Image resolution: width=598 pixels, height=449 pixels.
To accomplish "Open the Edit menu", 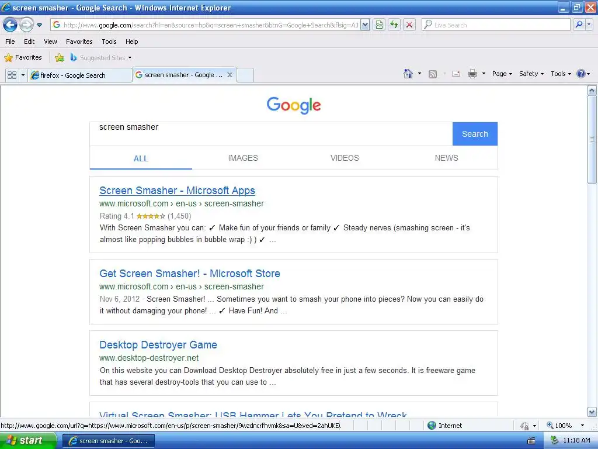I will point(29,42).
